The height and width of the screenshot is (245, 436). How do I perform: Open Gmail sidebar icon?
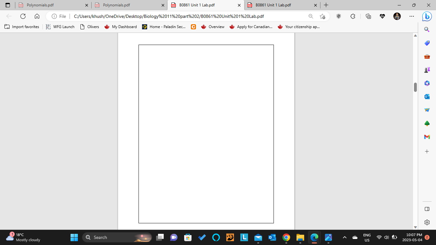tap(427, 137)
